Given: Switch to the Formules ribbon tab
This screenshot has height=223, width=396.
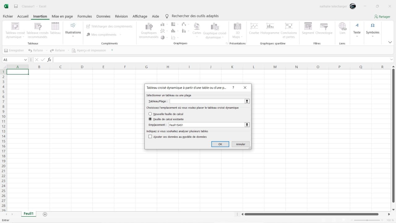Looking at the screenshot, I should (x=84, y=16).
